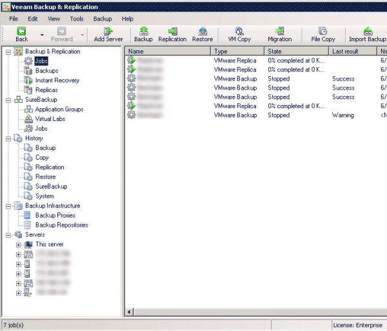Screen dimensions: 387x331
Task: Click the Warning last result cell
Action: [x=343, y=115]
